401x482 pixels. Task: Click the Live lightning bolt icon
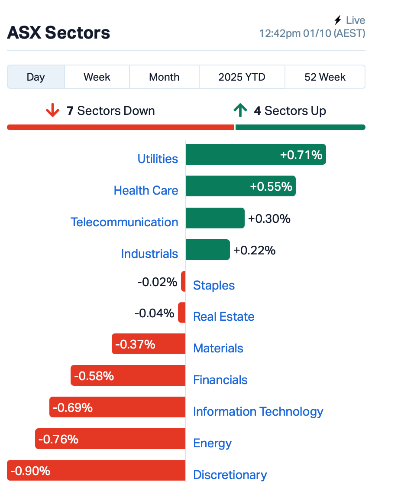pos(338,20)
